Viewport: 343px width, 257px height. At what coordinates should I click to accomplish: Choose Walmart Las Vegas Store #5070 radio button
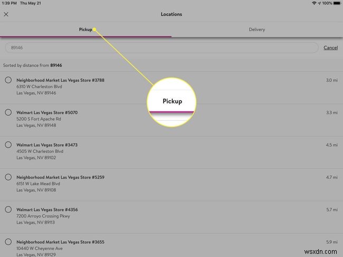[x=8, y=112]
